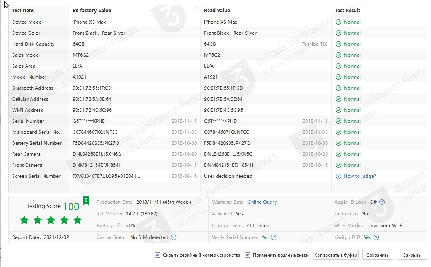Select the Ex-factory cellular address 90:E1:7B:5A:0E:64
Screen dimensions: 431x267
pos(92,99)
